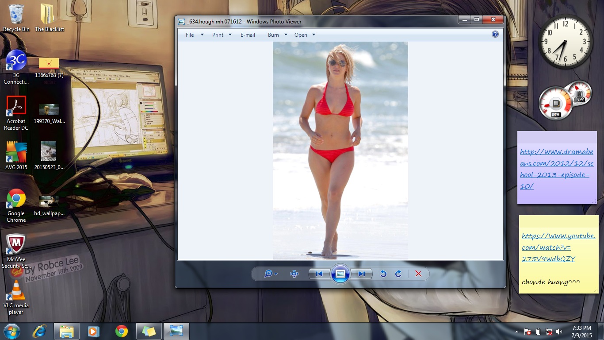Start the slide show play button
The height and width of the screenshot is (340, 604).
(340, 274)
